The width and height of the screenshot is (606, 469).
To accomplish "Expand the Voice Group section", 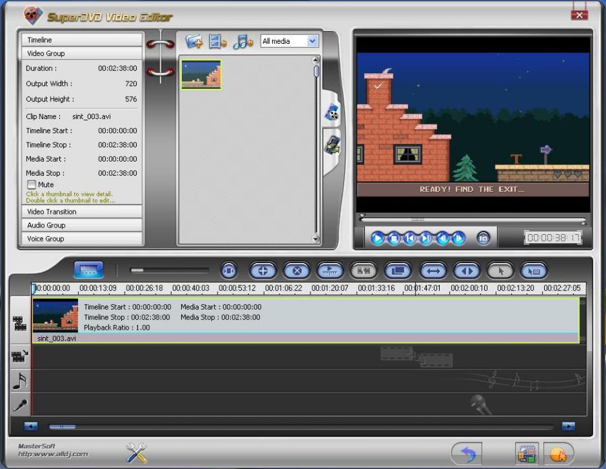I will point(81,239).
